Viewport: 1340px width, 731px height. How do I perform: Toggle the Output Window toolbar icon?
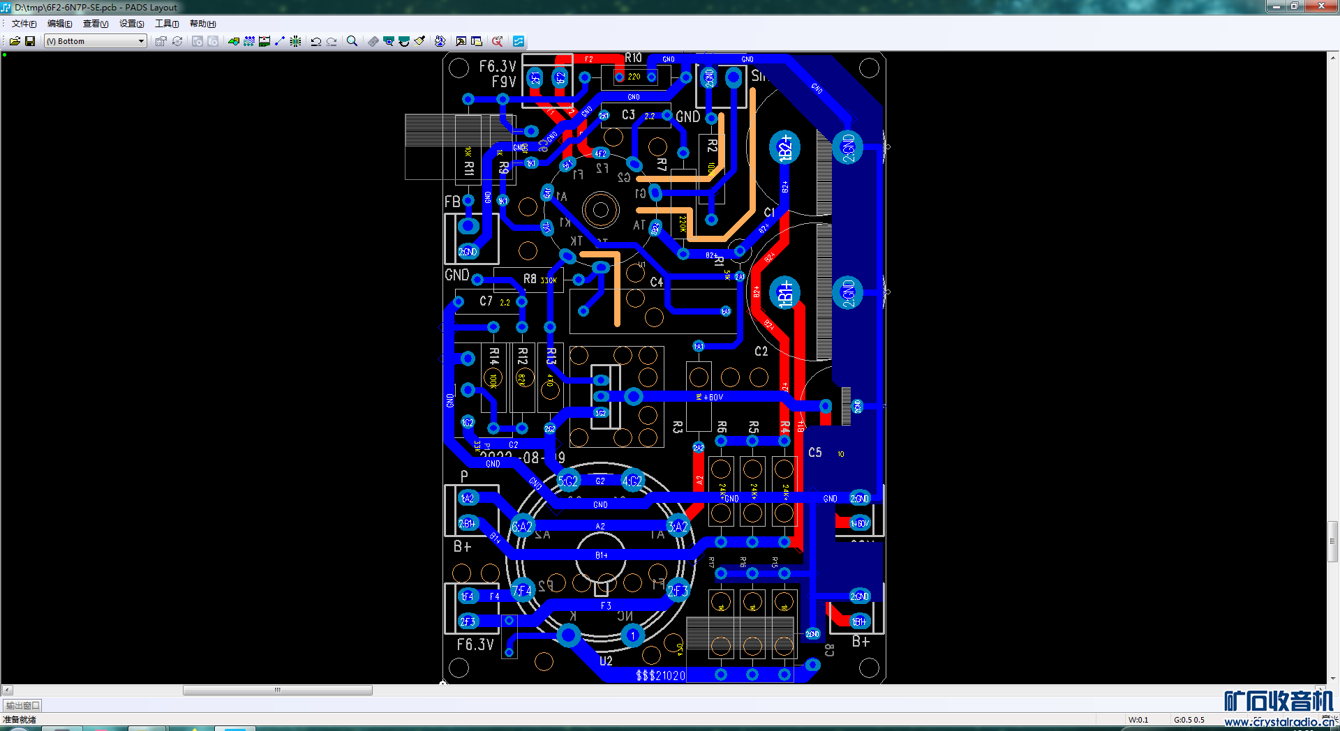pos(461,41)
